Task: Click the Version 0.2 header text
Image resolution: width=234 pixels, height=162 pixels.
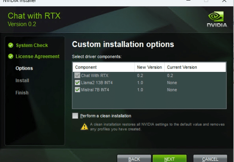Action: (x=22, y=24)
